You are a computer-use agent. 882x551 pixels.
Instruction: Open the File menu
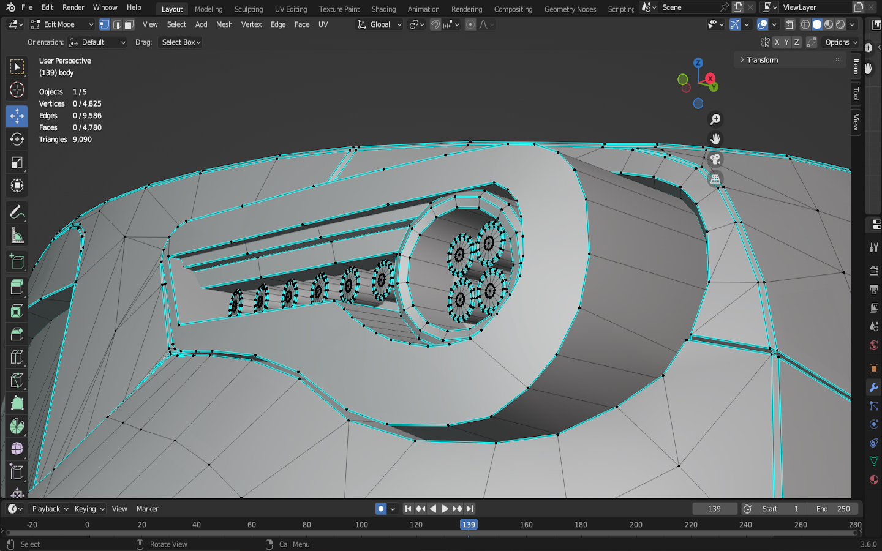(x=27, y=7)
